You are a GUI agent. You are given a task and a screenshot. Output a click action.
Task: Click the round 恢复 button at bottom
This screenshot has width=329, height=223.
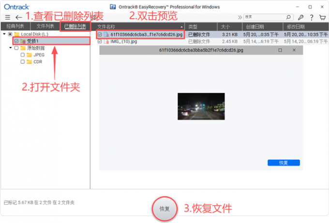[164, 209]
